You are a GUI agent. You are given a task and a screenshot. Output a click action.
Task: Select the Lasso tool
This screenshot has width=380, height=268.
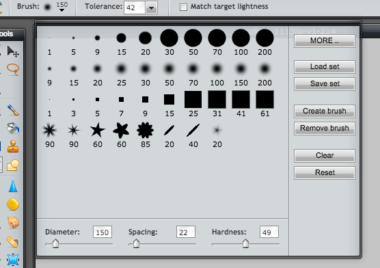click(x=13, y=70)
